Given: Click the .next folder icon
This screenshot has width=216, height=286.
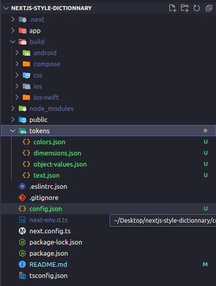Looking at the screenshot, I should [22, 19].
